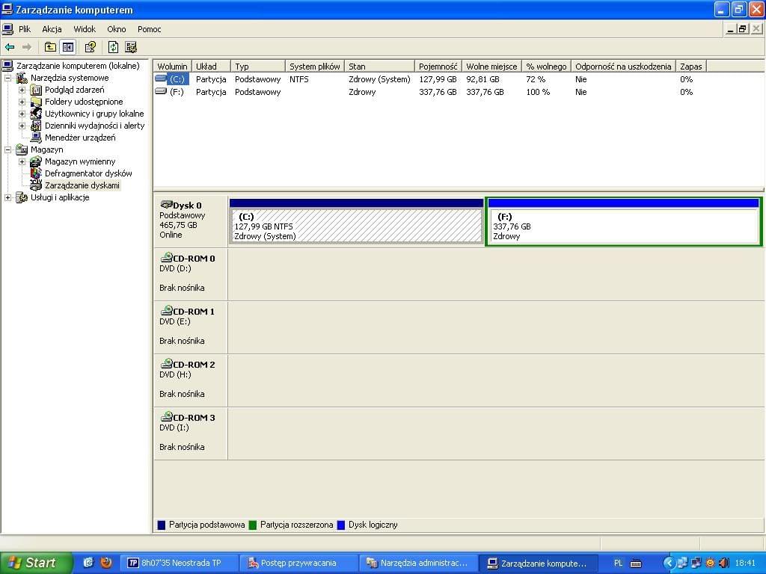766x574 pixels.
Task: Expand the Podgląd zdarzeń node
Action: tap(22, 90)
